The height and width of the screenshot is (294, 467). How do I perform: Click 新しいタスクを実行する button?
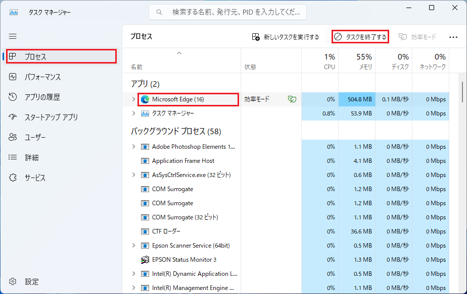pyautogui.click(x=286, y=37)
